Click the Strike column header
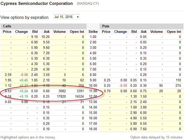This screenshot has height=140, width=184. pos(93,32)
